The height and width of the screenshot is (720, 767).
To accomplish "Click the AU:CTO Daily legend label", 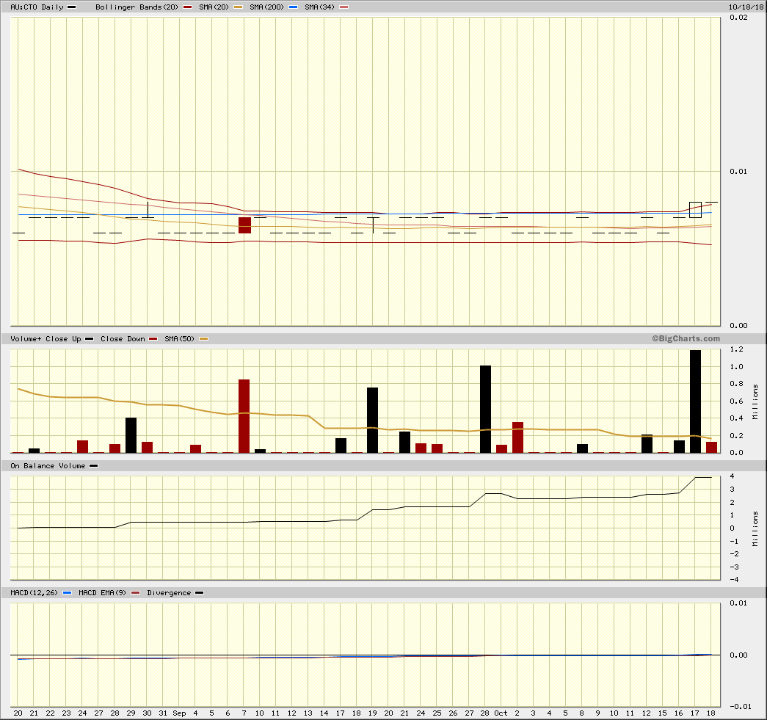I will 37,7.
